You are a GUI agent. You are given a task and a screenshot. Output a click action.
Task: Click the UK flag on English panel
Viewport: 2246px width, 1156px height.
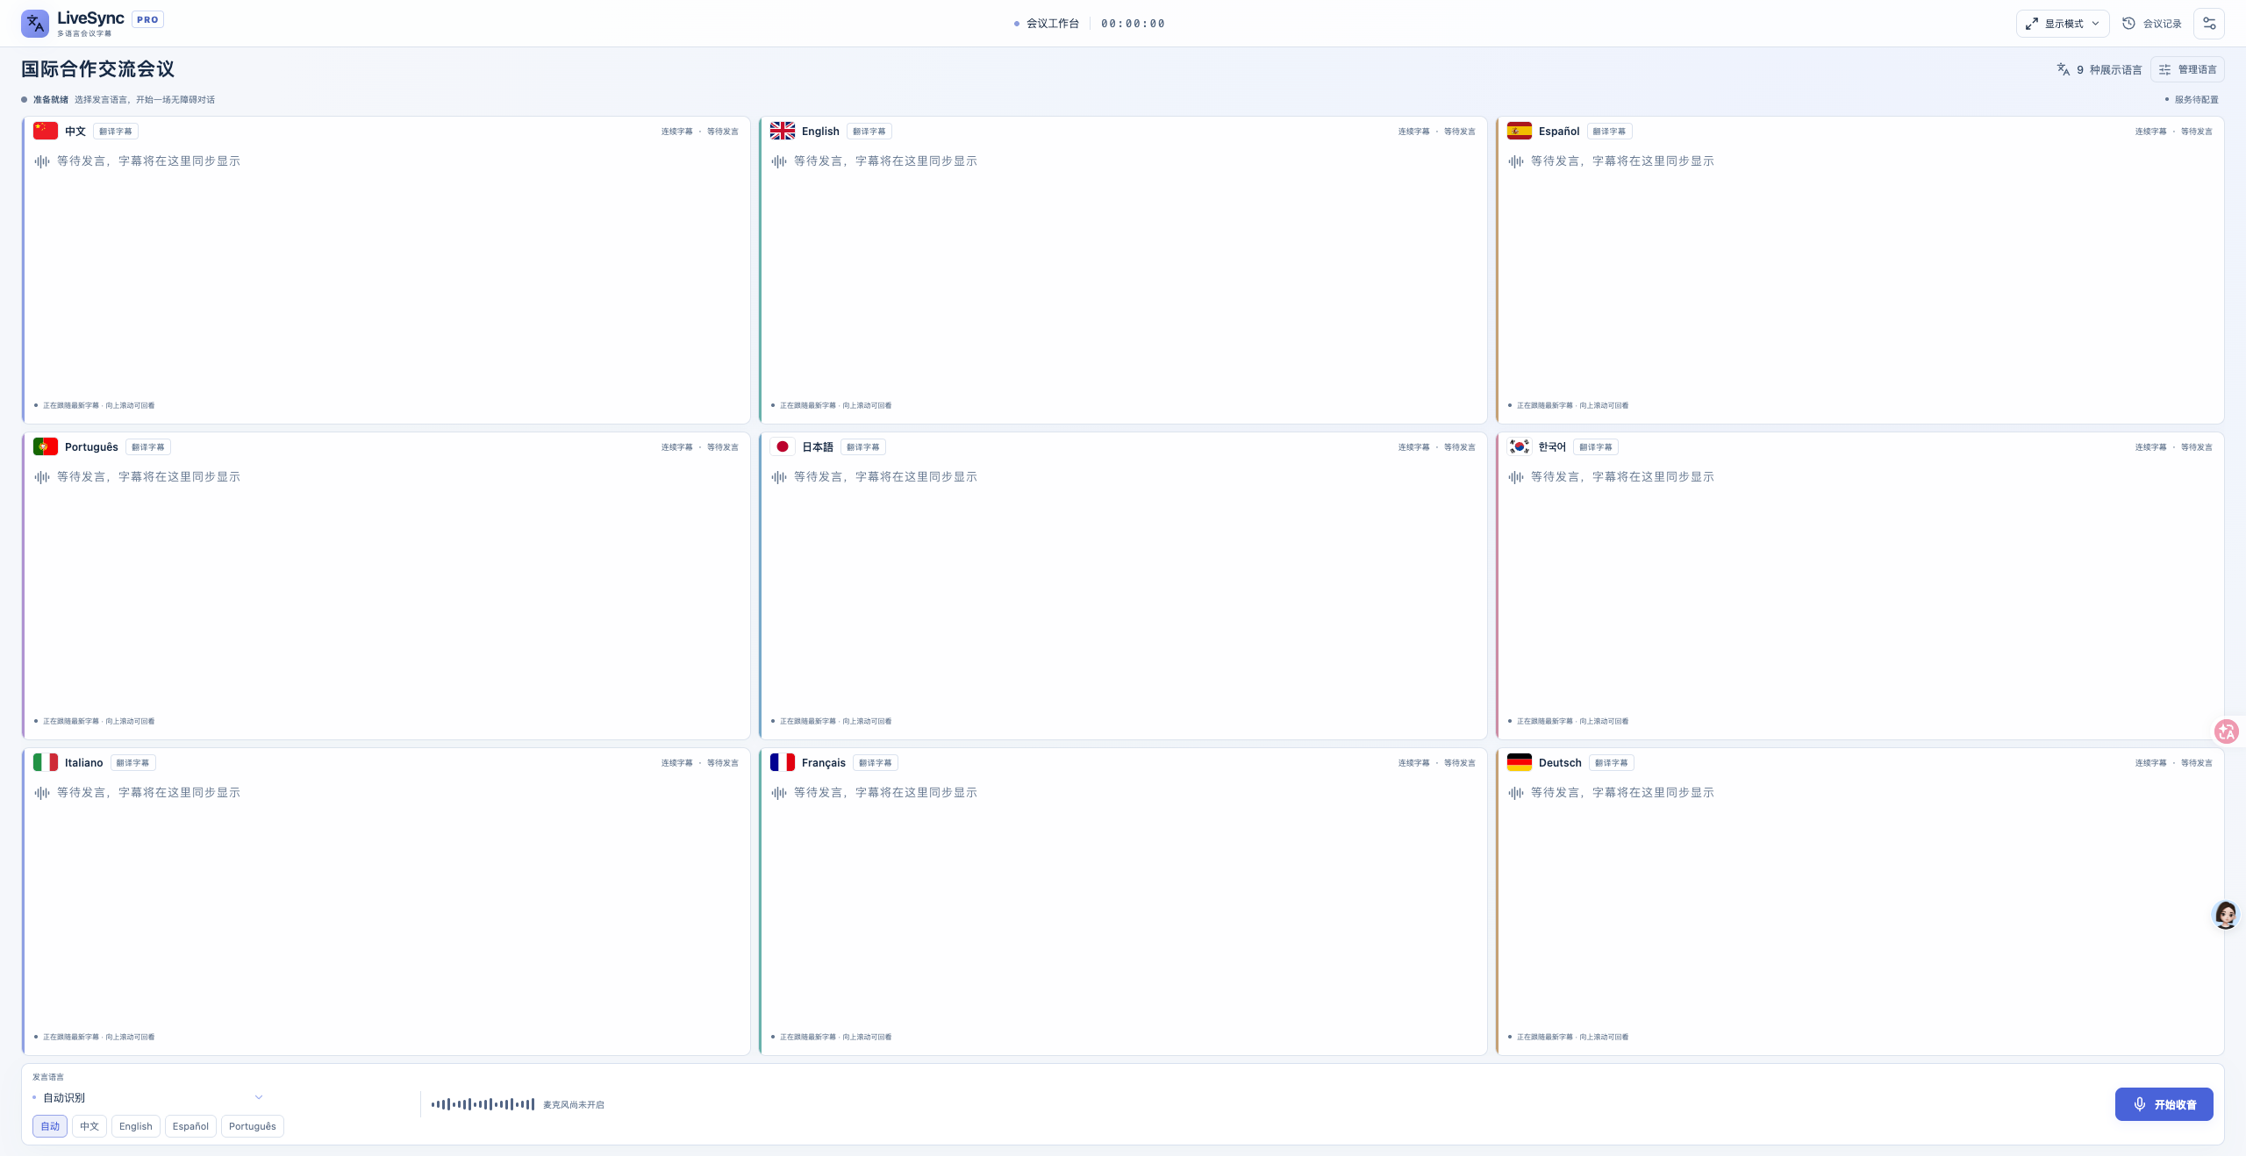click(x=783, y=131)
